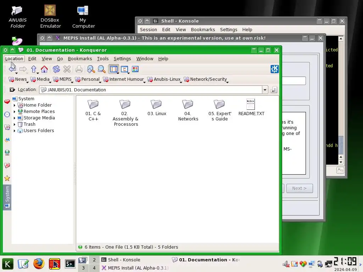
Task: Click the Stop loading X icon
Action: click(67, 69)
